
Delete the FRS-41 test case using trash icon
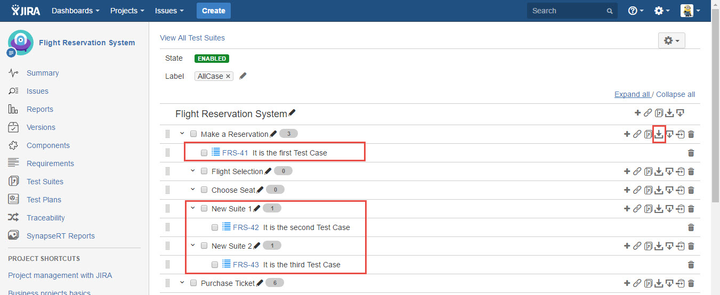691,153
